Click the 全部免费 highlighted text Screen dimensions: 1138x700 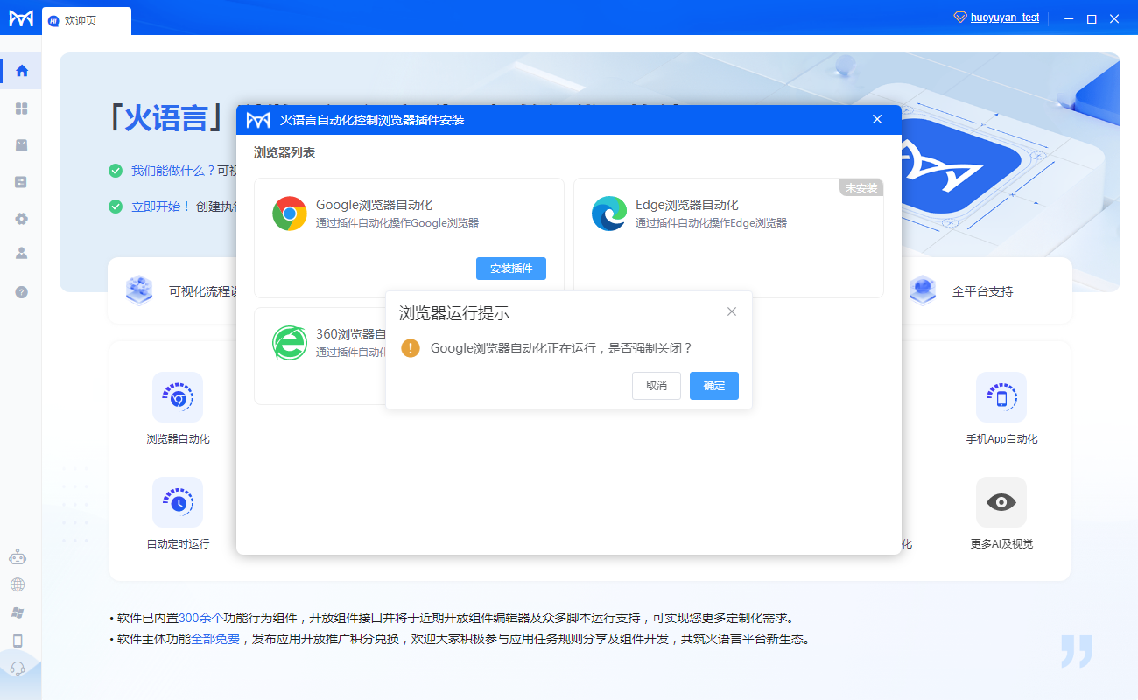[215, 639]
